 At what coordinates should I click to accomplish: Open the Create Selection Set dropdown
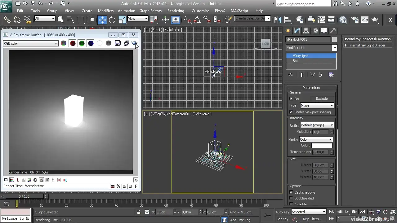[252, 18]
